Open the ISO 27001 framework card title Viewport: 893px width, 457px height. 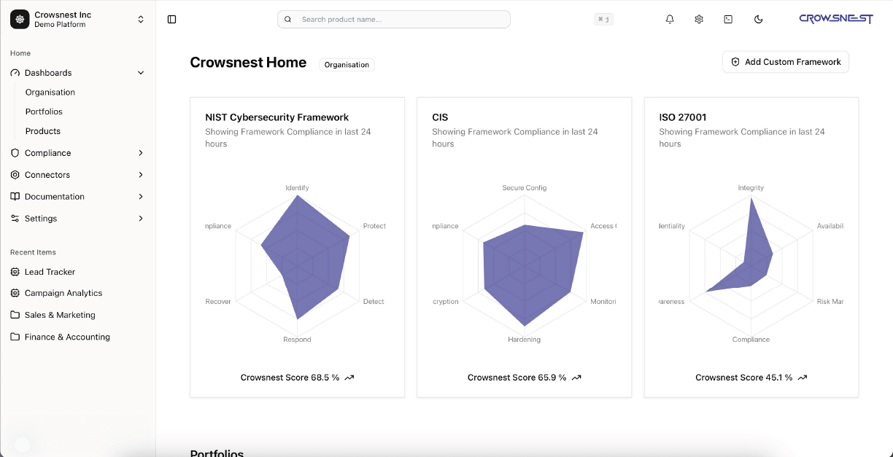point(683,117)
